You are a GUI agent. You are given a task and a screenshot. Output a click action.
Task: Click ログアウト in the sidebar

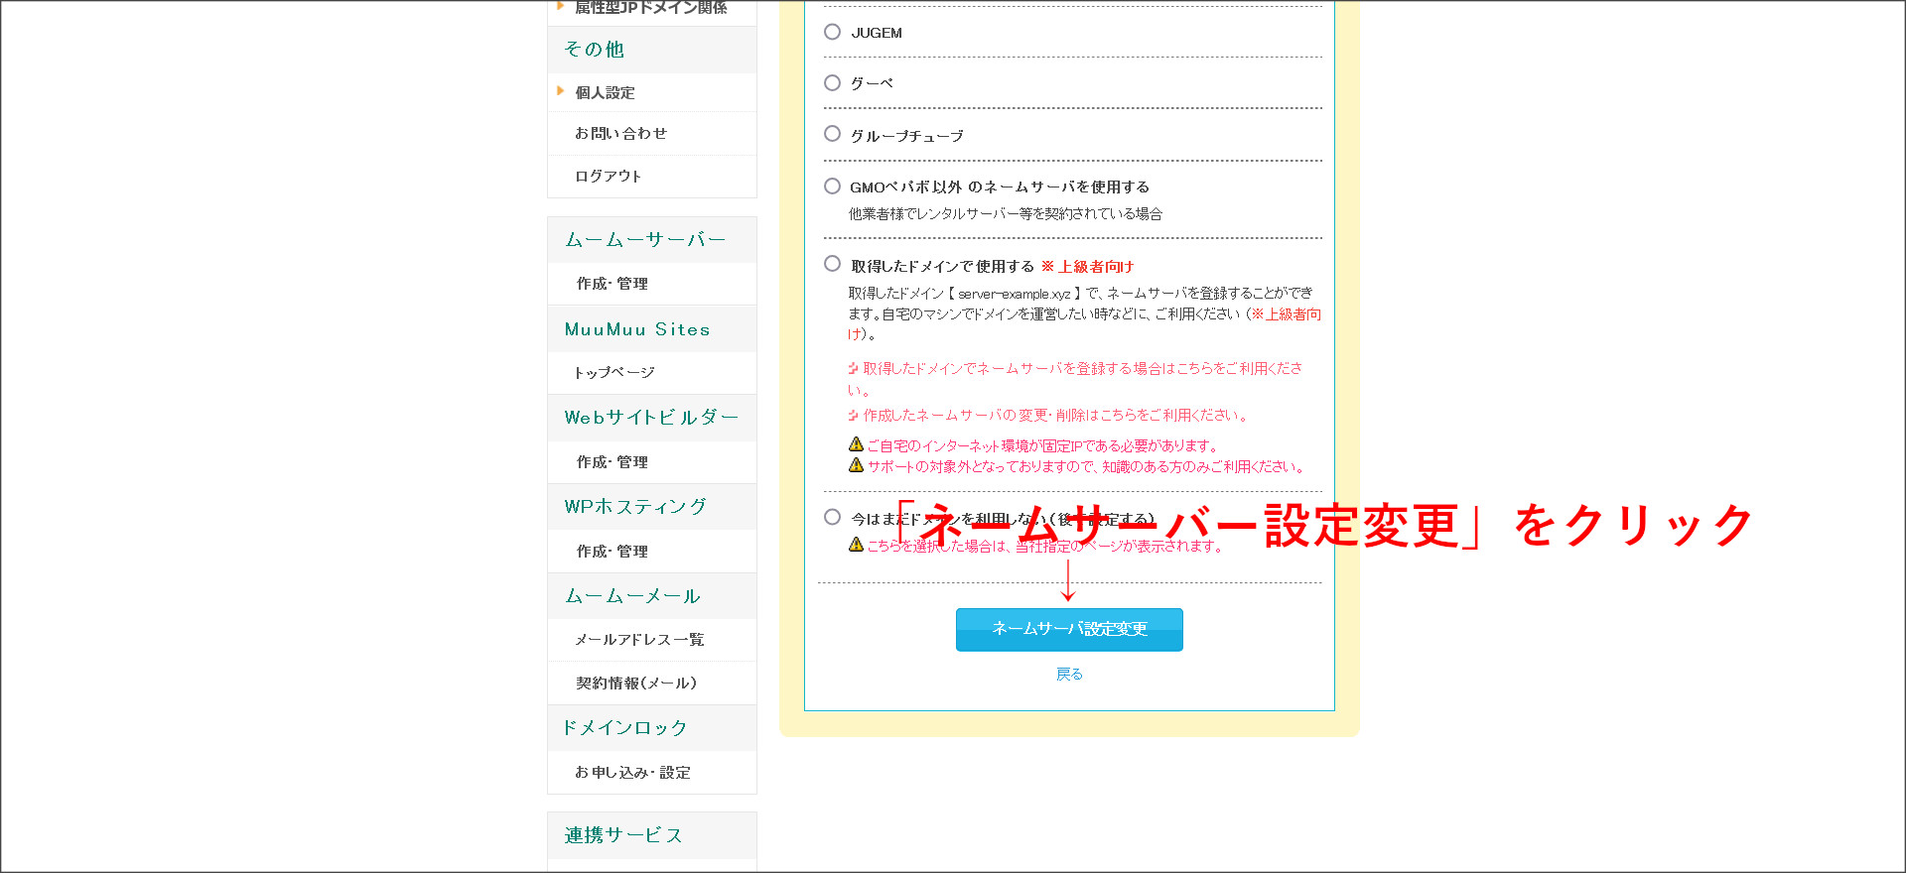(608, 176)
